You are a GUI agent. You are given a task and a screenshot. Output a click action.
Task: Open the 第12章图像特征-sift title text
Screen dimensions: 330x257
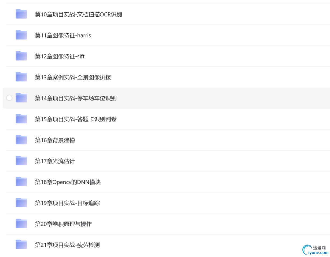(60, 56)
